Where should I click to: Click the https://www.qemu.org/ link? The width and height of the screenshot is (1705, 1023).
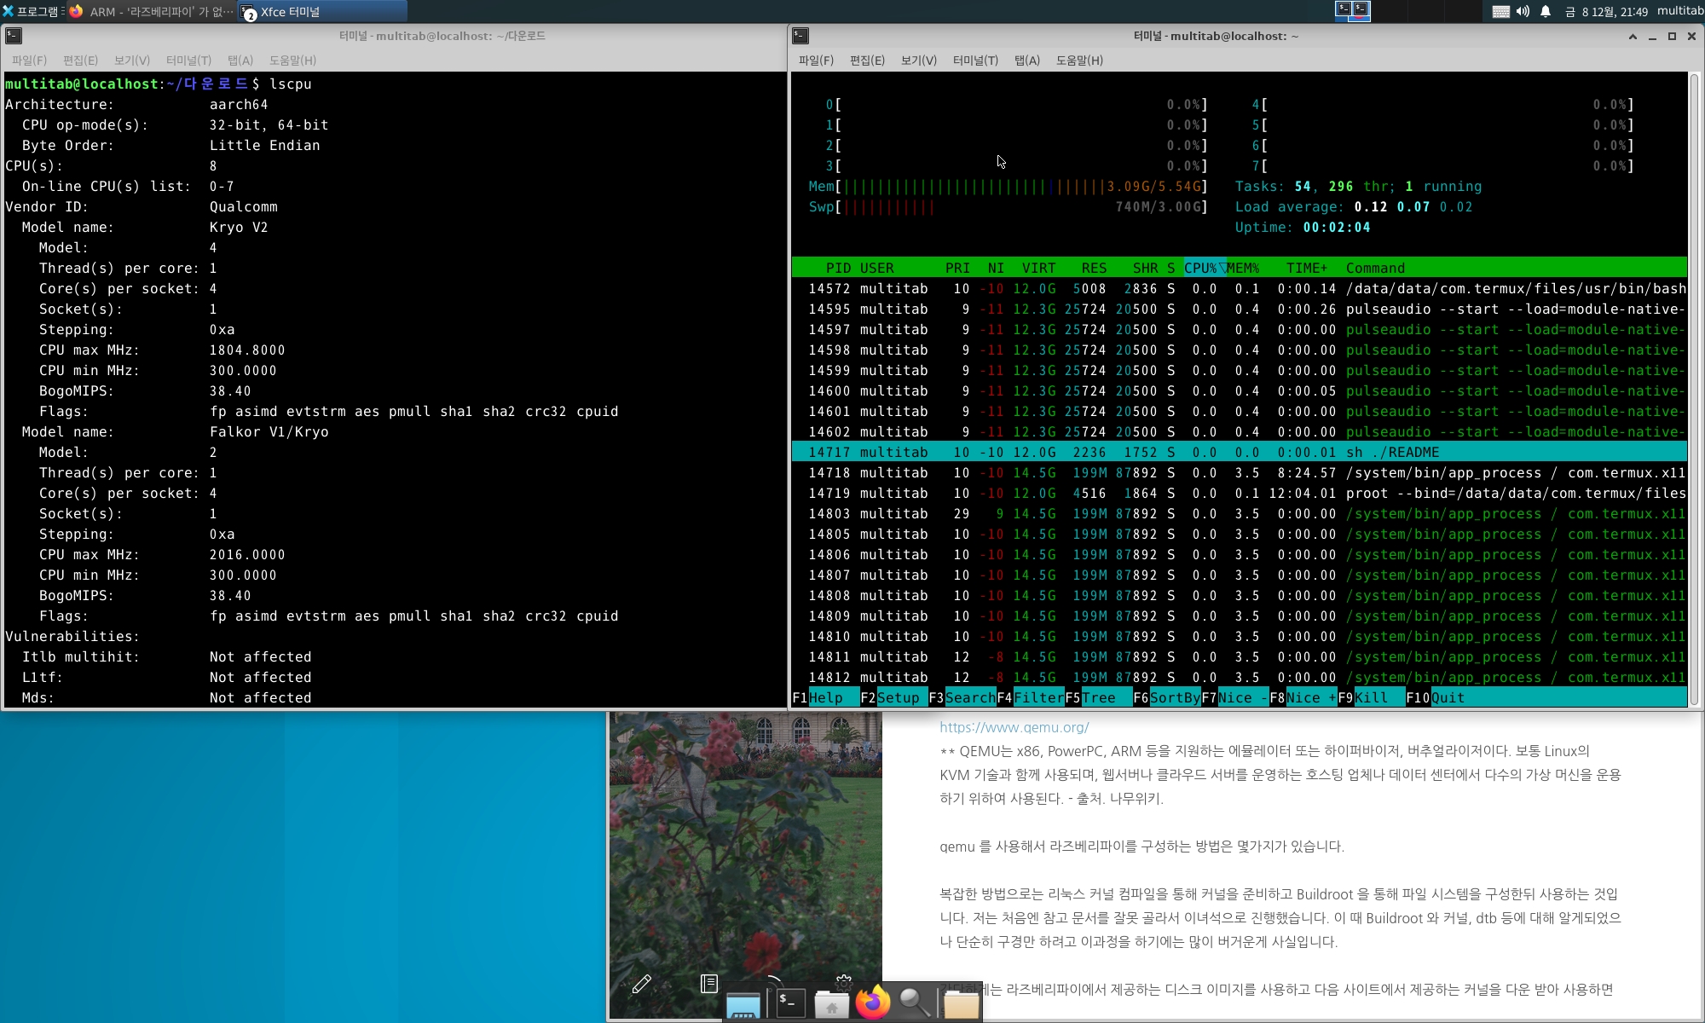click(1014, 727)
